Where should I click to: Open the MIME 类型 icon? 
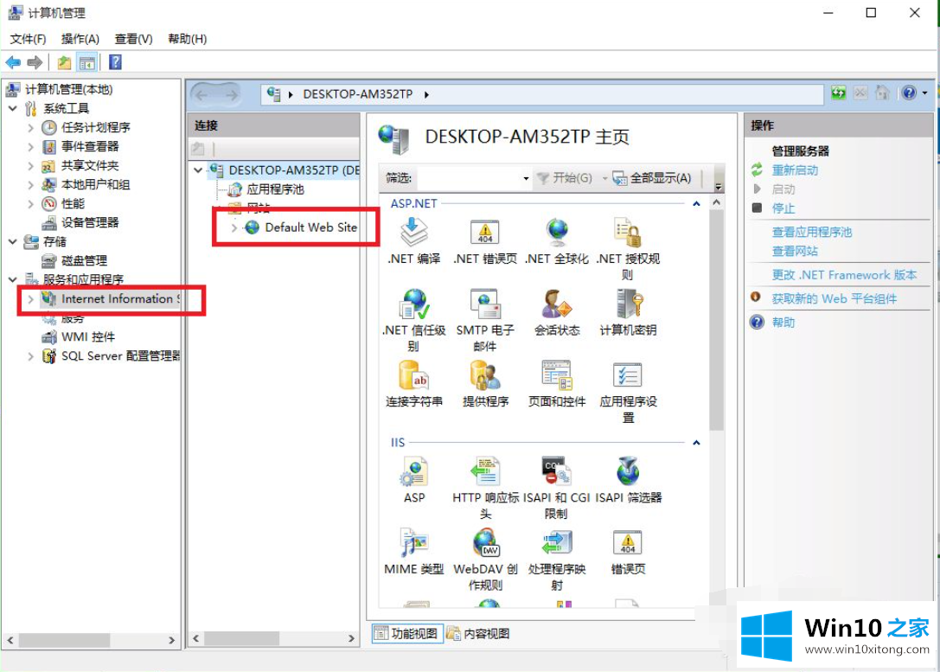click(413, 543)
